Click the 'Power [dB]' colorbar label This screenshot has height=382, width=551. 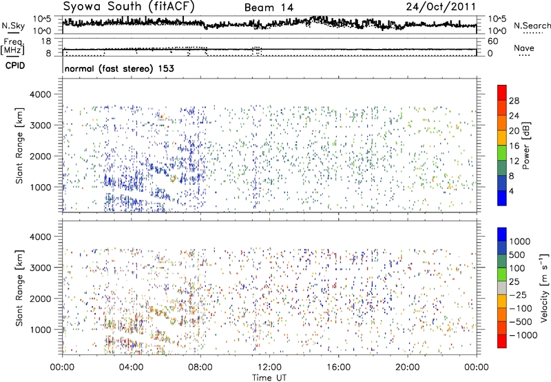[x=526, y=145]
